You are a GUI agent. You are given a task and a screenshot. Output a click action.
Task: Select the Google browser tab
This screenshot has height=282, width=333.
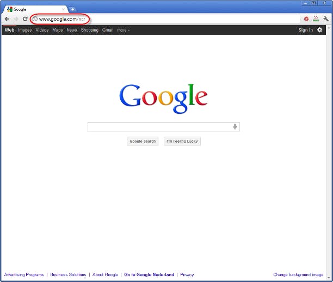36,9
